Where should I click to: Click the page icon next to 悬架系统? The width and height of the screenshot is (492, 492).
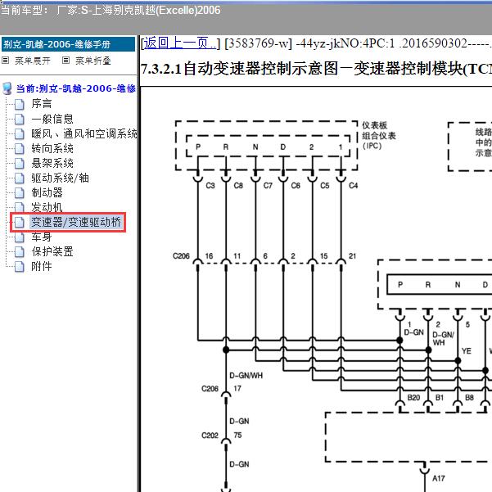point(19,163)
